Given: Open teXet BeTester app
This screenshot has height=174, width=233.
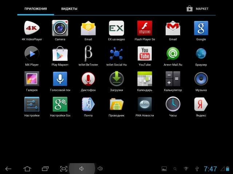Looking at the screenshot, I should (88, 54).
